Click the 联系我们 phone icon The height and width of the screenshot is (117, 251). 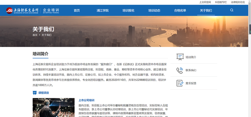(180, 70)
